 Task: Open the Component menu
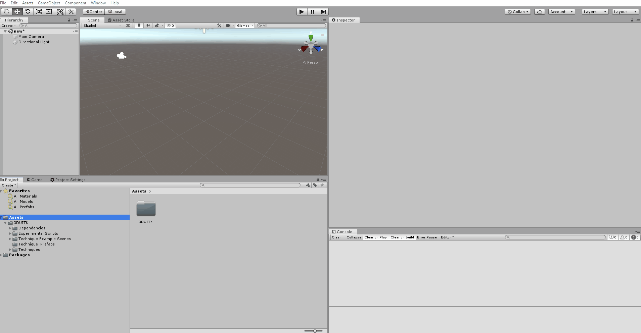coord(76,3)
